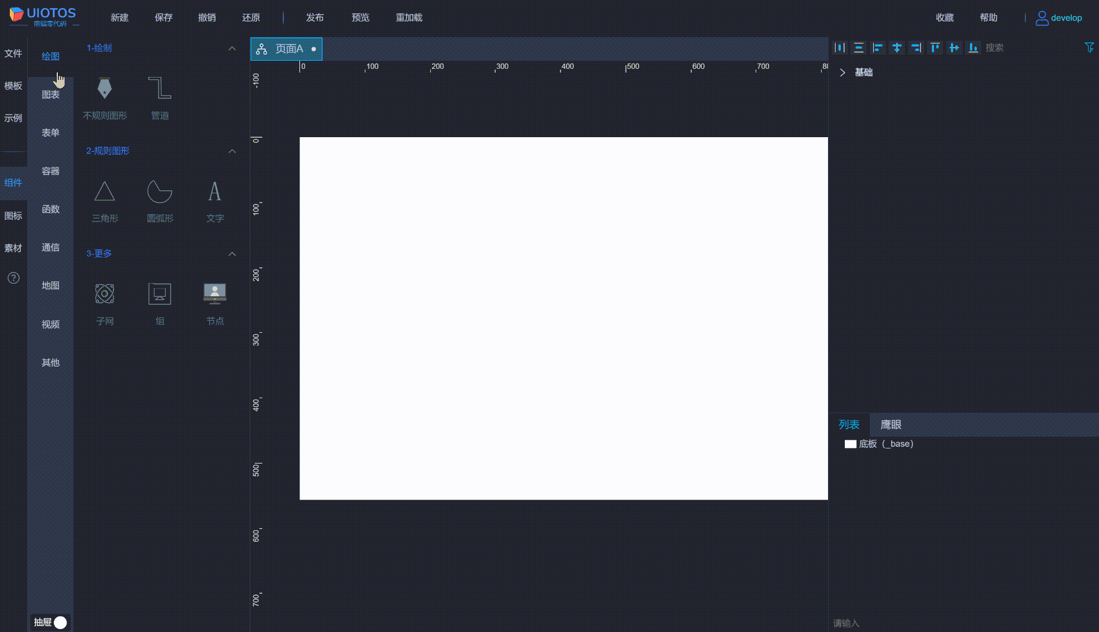Expand the 基础 properties section
Viewport: 1099px width, 632px height.
tap(842, 72)
